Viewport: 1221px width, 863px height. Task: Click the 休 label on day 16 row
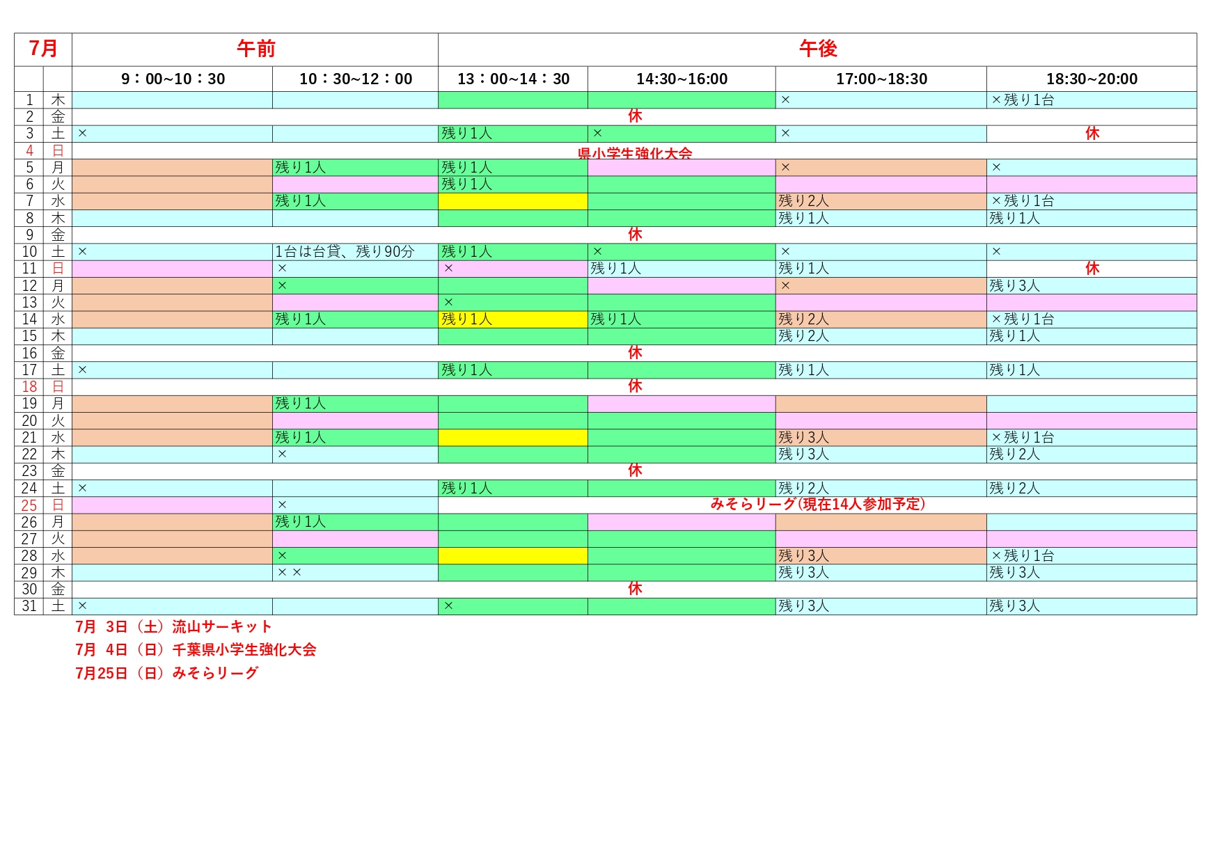click(635, 354)
